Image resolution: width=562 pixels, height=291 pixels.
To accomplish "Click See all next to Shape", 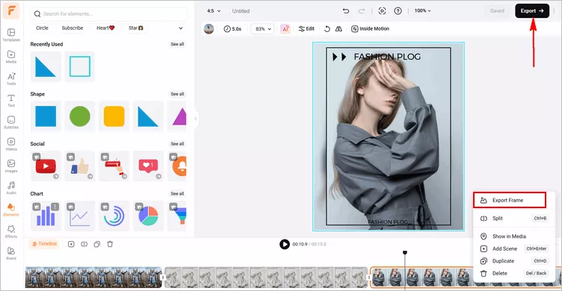I will [177, 94].
